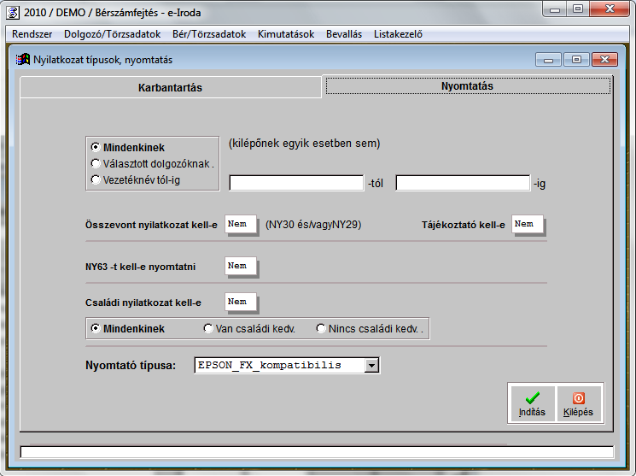The image size is (636, 476).
Task: Toggle Családi nyilatkozat kell-e Nem field
Action: 239,302
